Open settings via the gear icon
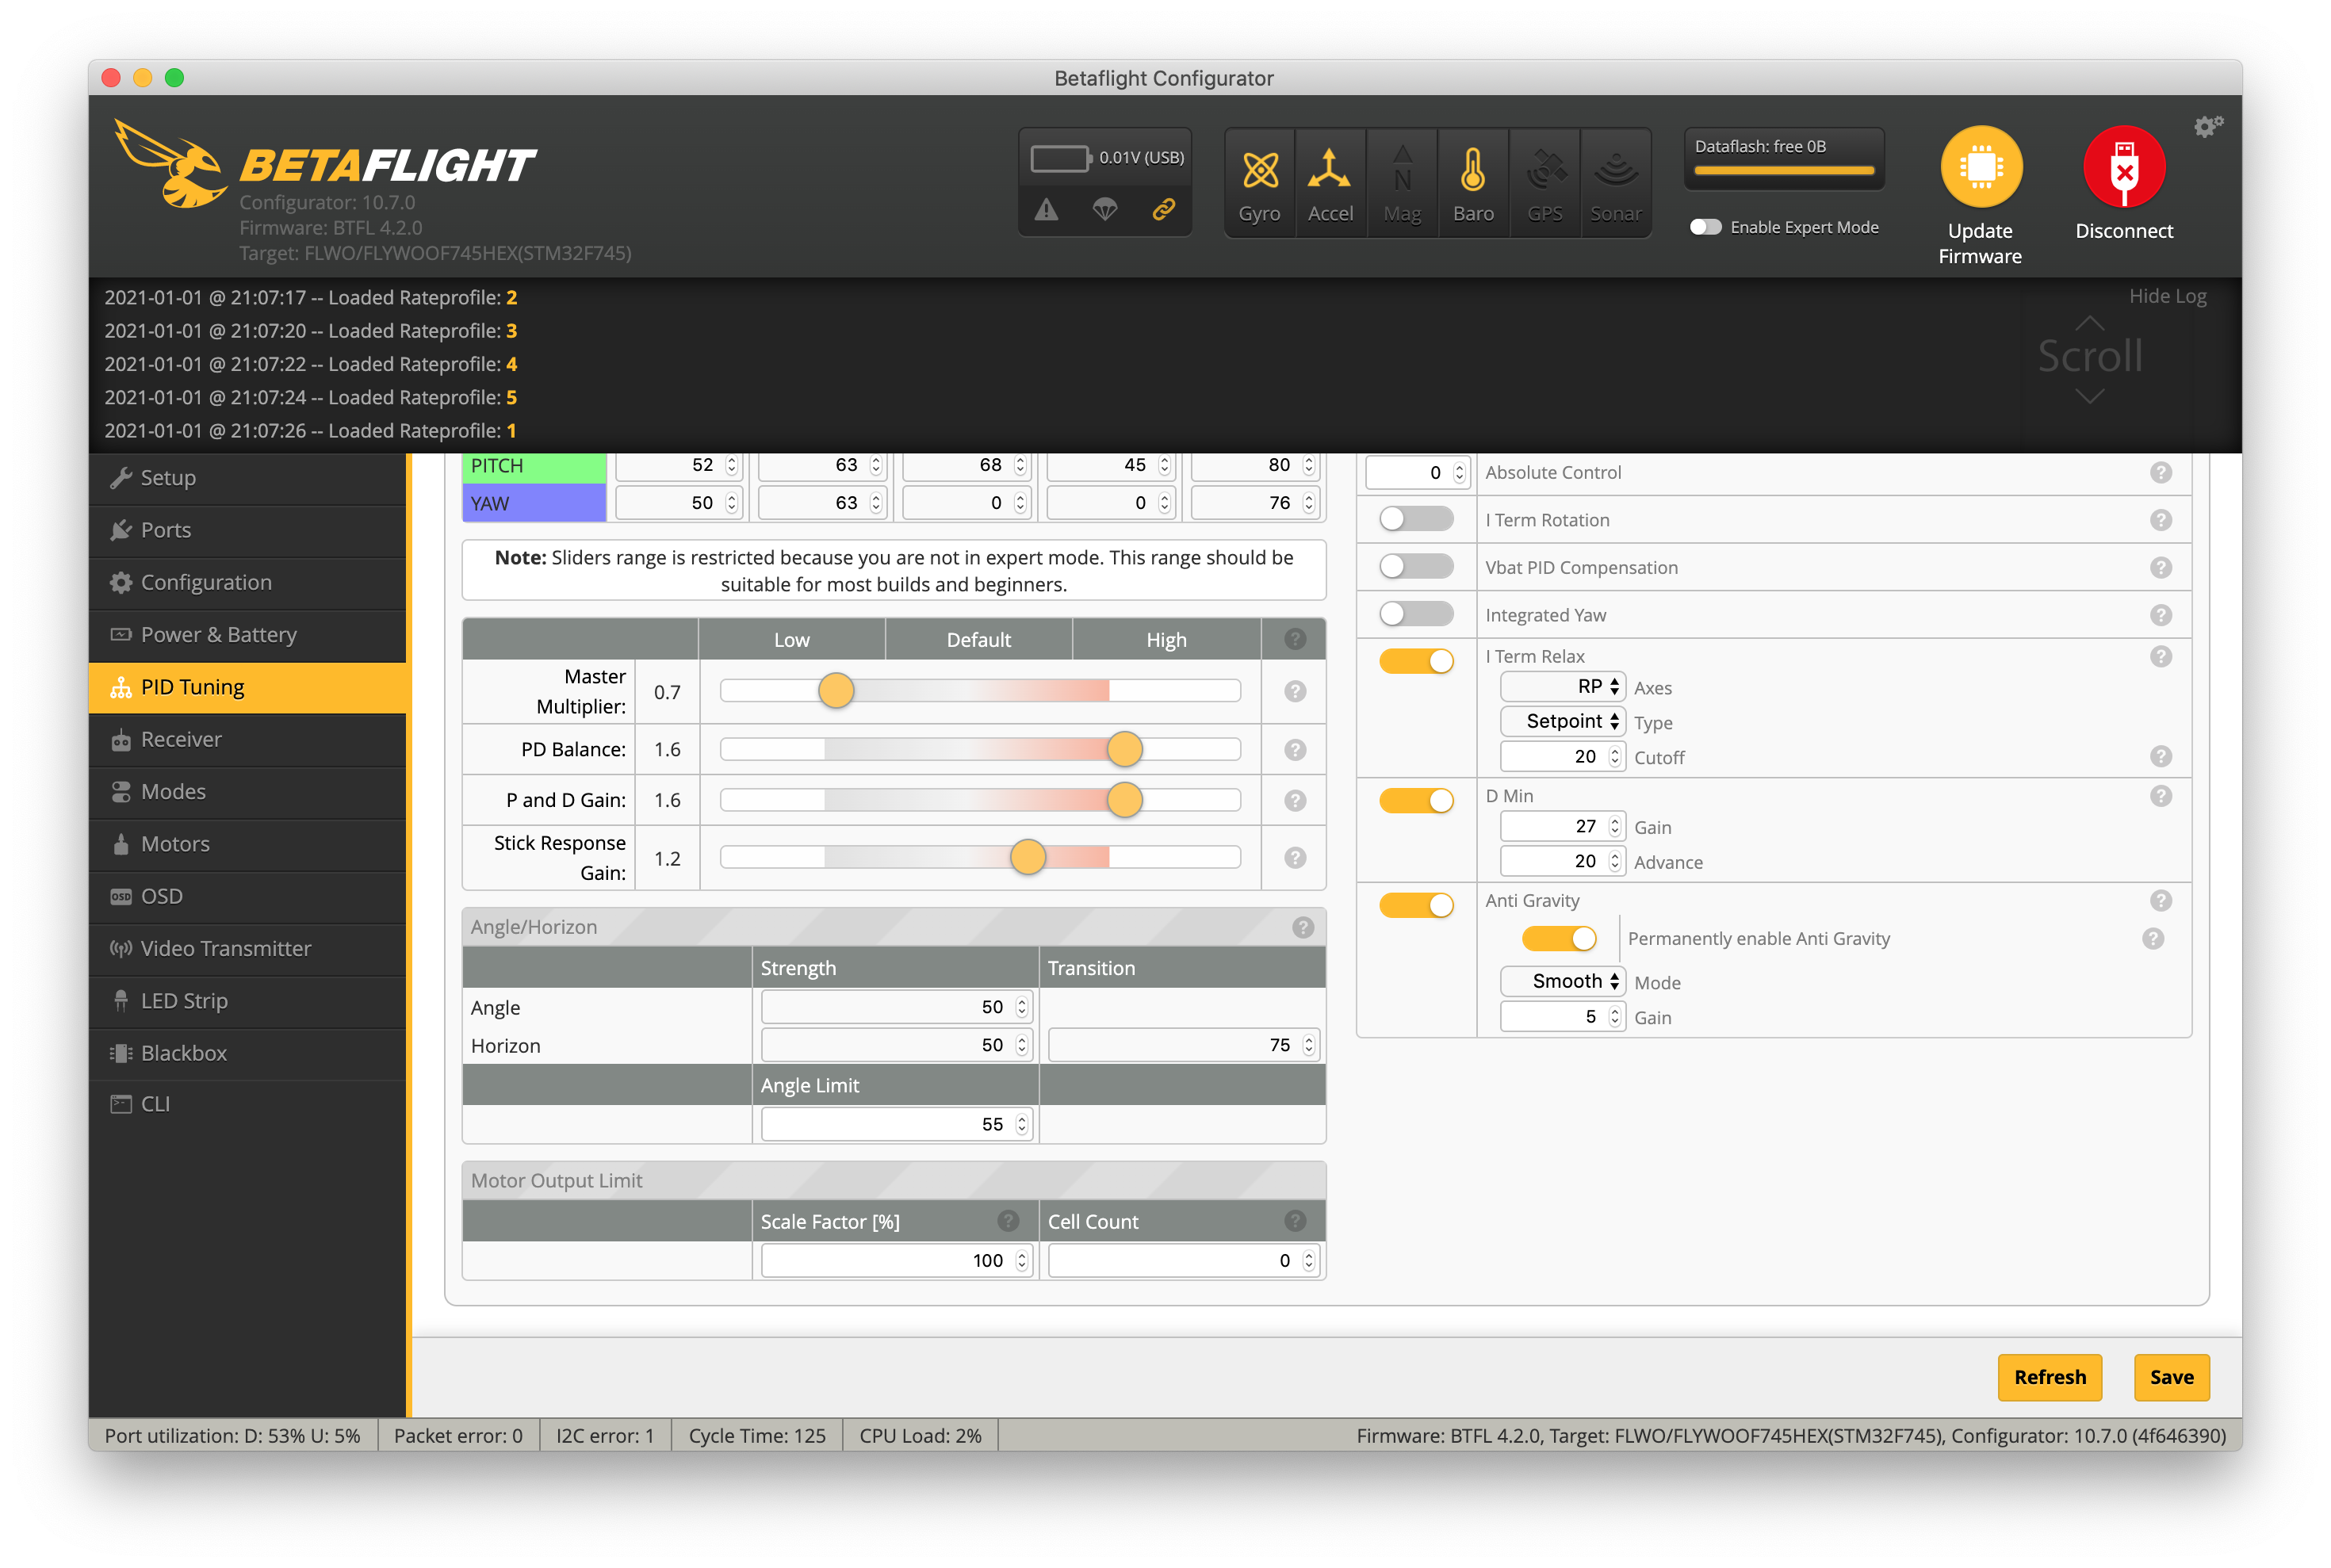The height and width of the screenshot is (1568, 2331). pos(2207,126)
